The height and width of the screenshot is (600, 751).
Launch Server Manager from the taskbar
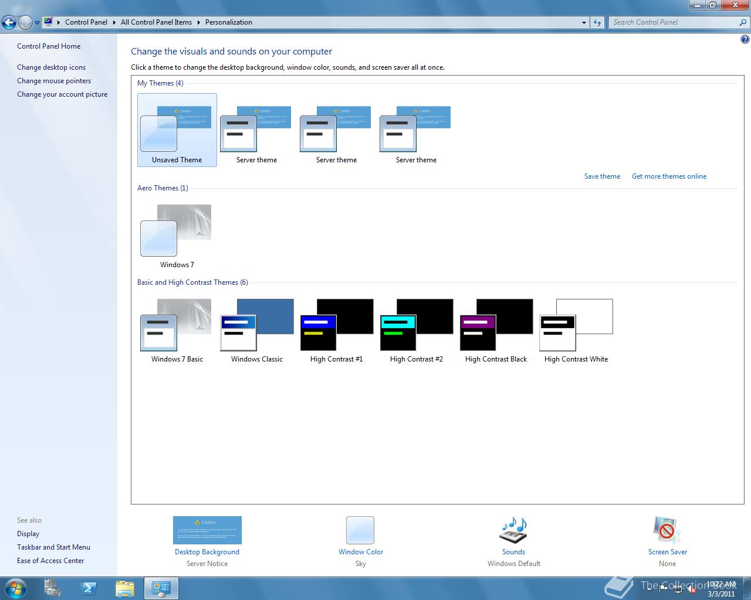tap(52, 588)
